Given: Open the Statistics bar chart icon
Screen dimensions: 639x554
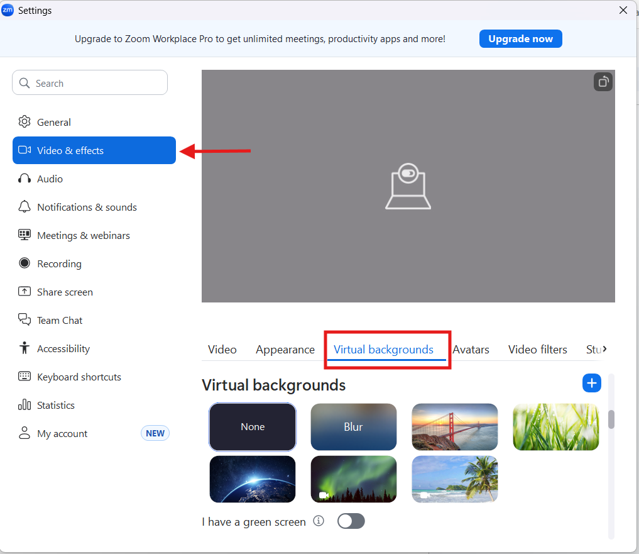Looking at the screenshot, I should [x=25, y=405].
